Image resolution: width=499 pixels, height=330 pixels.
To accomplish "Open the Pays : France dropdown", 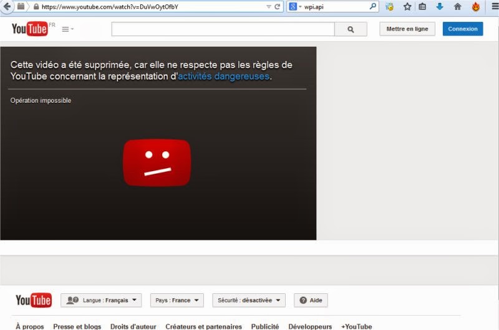I will pos(177,300).
